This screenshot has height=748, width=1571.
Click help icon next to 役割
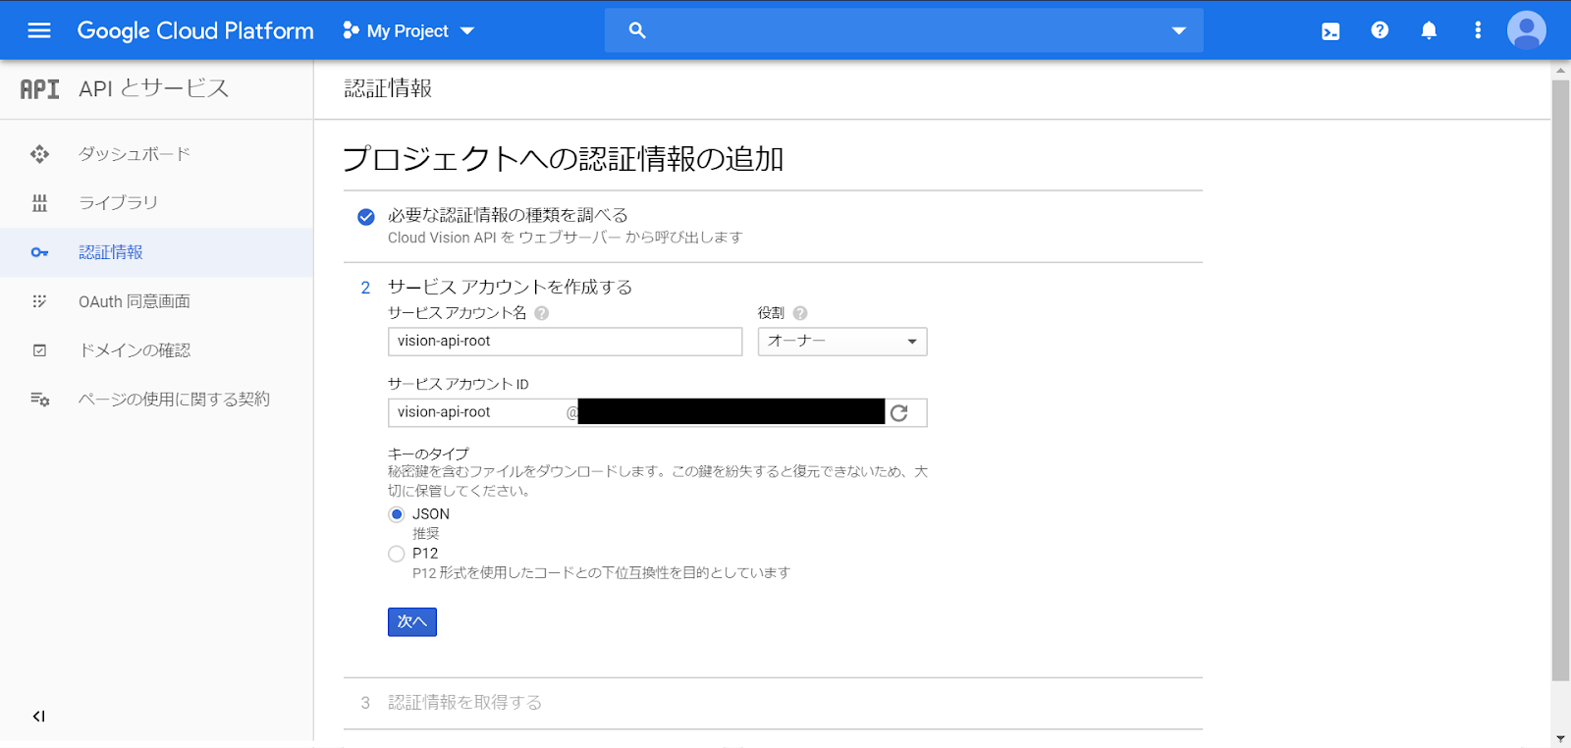800,313
